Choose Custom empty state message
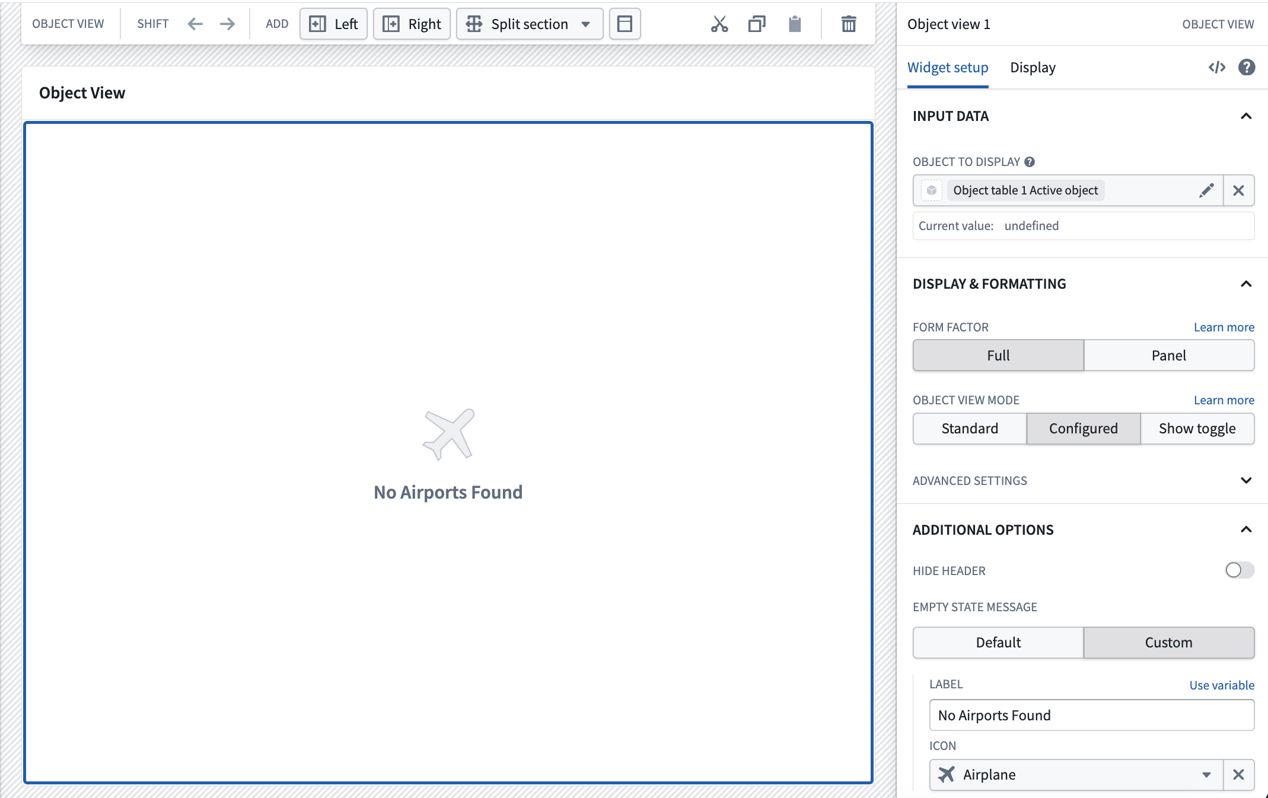This screenshot has width=1268, height=798. [1168, 643]
